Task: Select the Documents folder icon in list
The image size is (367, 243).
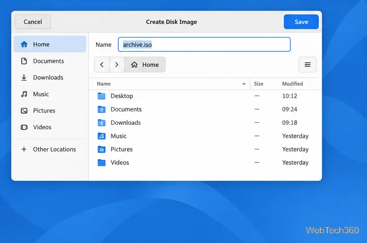Action: tap(101, 109)
